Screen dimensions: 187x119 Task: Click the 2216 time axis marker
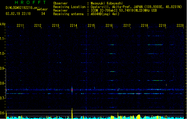(x=109, y=26)
